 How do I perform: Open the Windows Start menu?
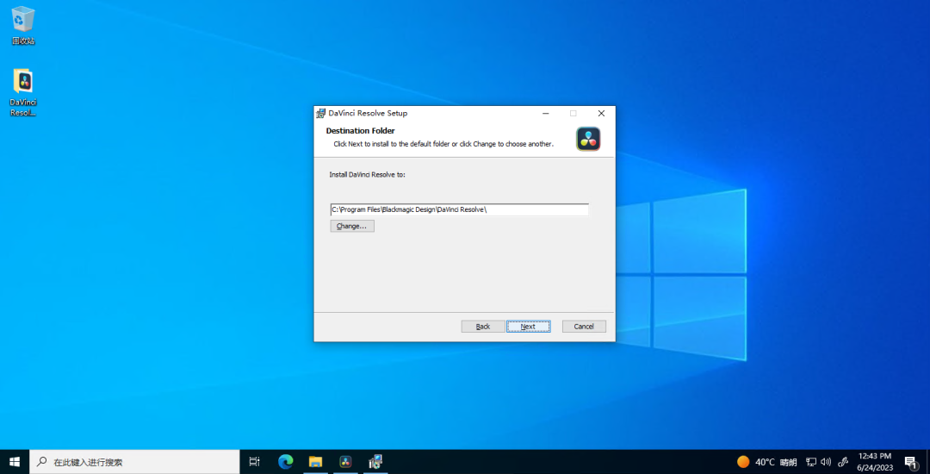click(15, 462)
